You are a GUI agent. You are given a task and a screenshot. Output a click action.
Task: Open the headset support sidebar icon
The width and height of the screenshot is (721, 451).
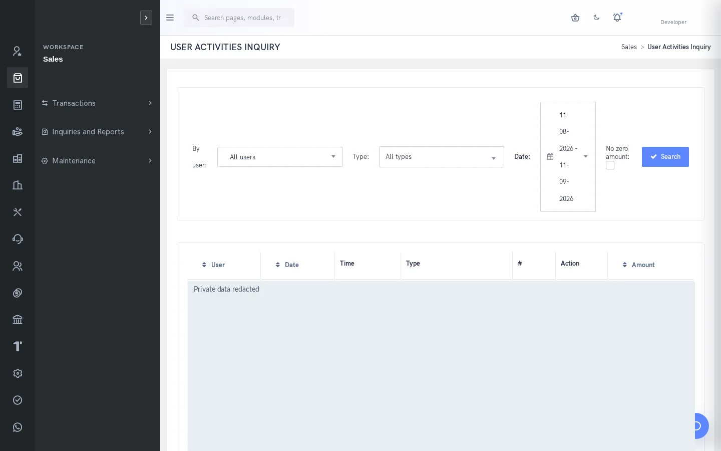pyautogui.click(x=18, y=239)
